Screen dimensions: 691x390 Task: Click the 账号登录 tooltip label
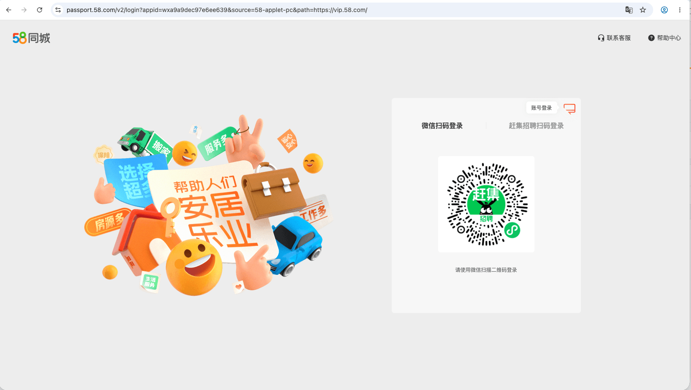pyautogui.click(x=541, y=108)
